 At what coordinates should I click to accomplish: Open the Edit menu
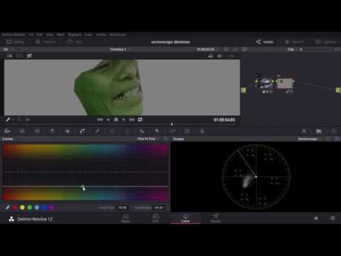click(40, 35)
